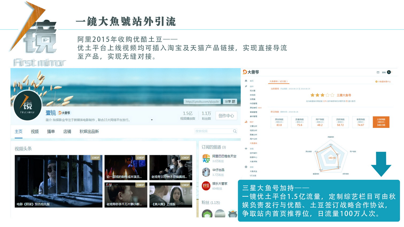The width and height of the screenshot is (404, 227).
Task: Click the fifth empty star in rating
Action: pos(332,95)
